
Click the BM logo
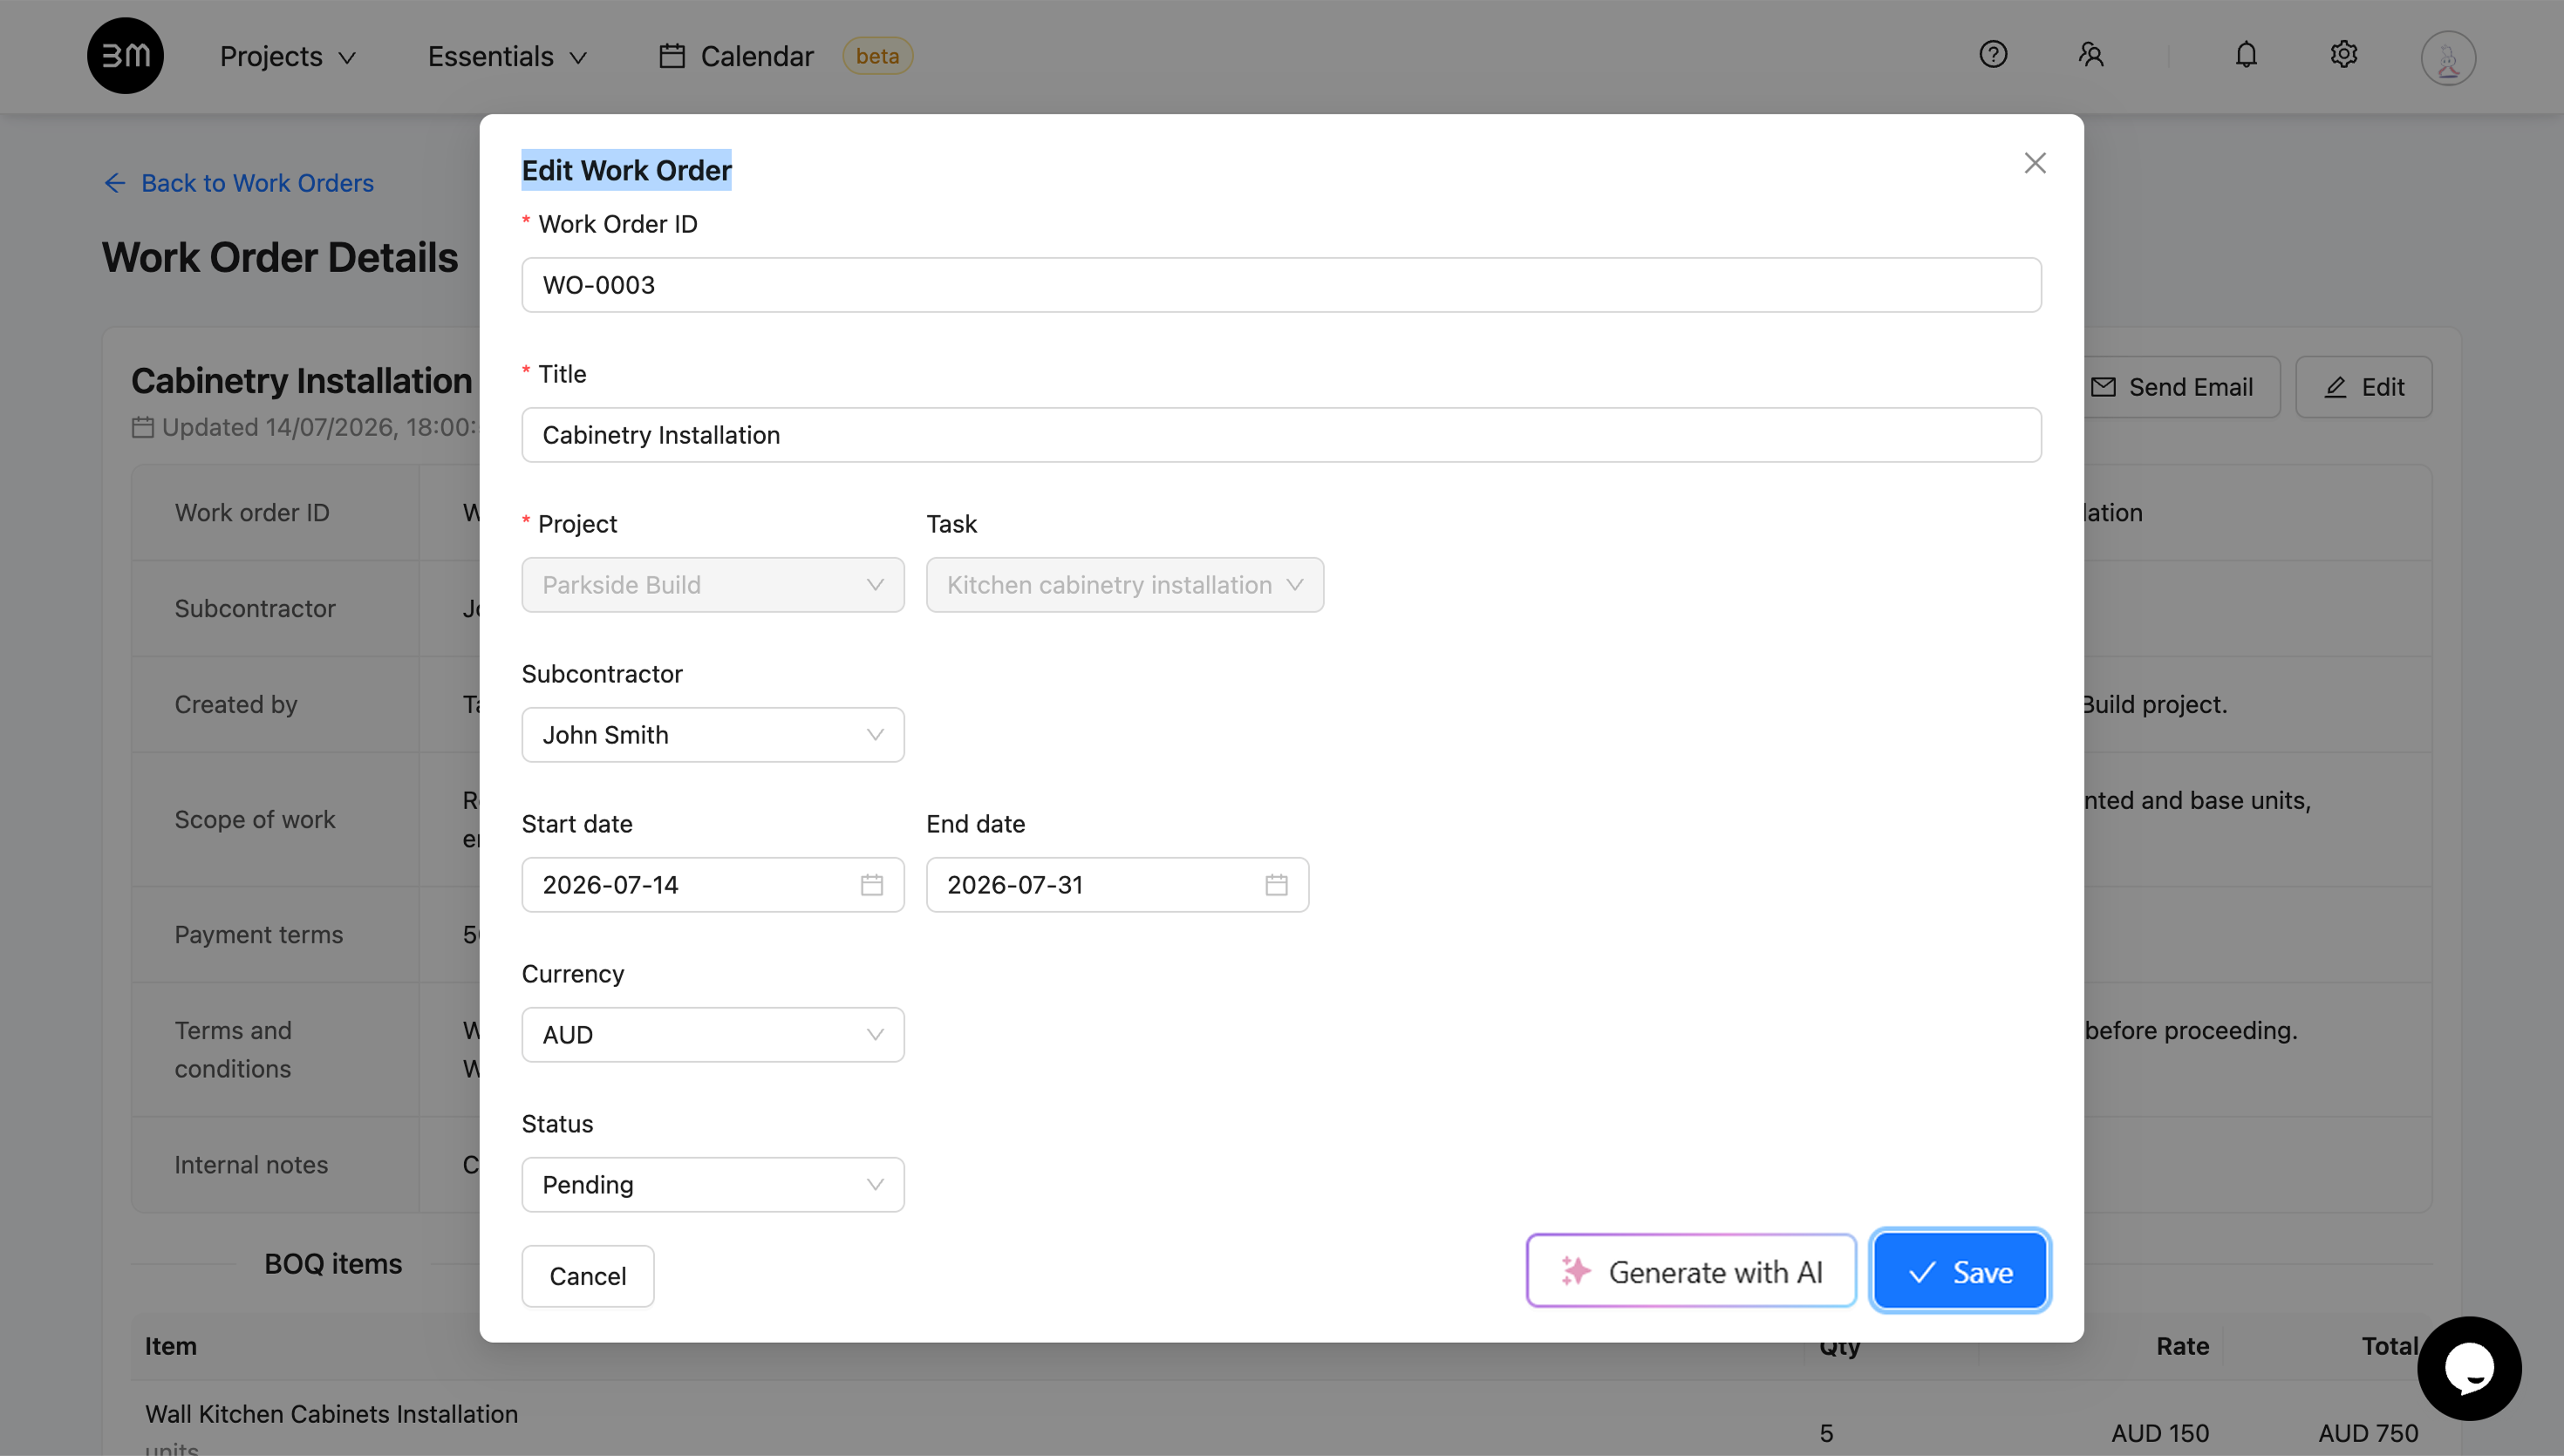tap(125, 56)
